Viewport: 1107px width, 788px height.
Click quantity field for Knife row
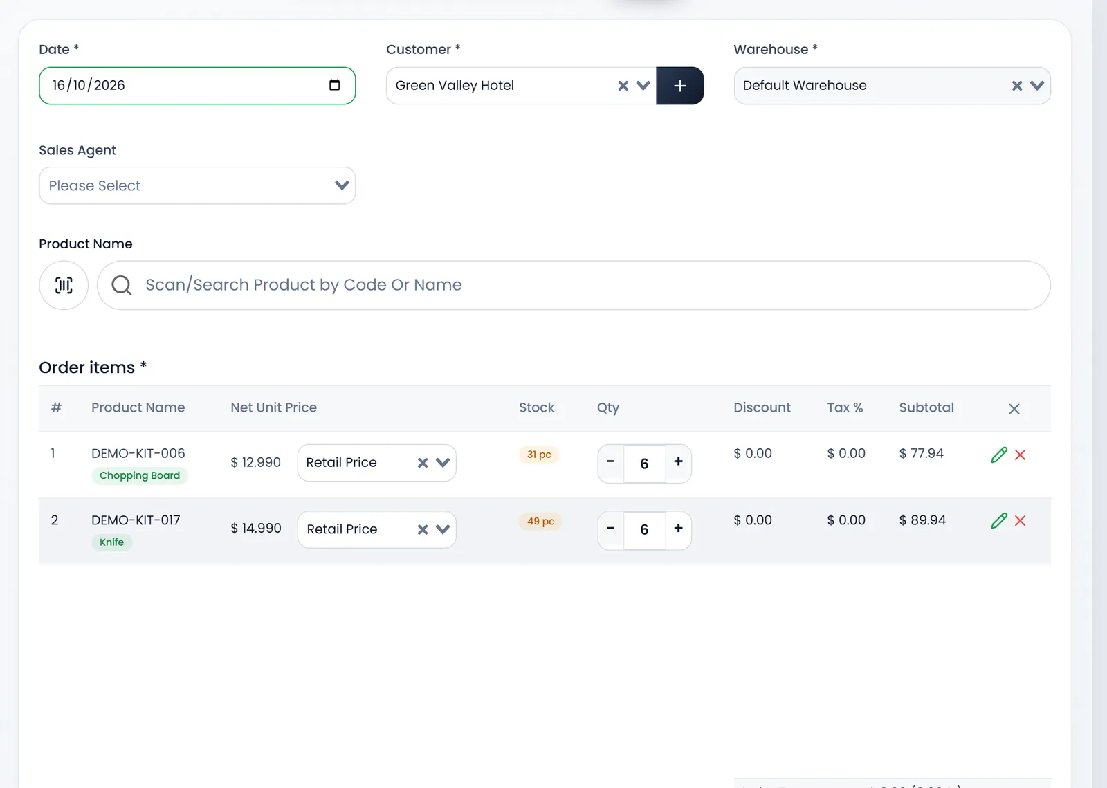tap(644, 530)
